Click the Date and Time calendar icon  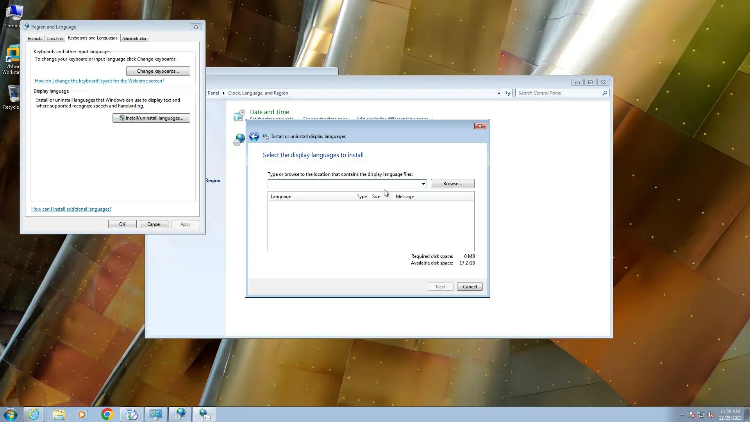[x=239, y=115]
